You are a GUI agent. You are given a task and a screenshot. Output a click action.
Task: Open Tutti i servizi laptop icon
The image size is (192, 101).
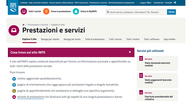click(x=24, y=11)
